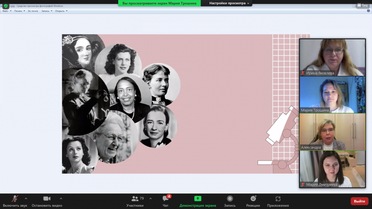Open the Участники participants panel
This screenshot has height=209, width=372.
(x=135, y=199)
